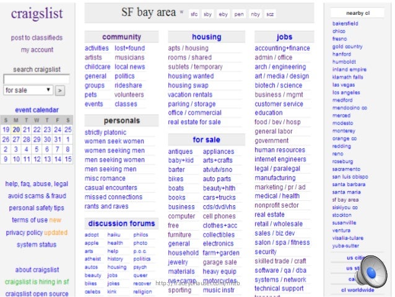Open the 'cars+trucks' for sale category
This screenshot has width=395, height=297.
219,197
